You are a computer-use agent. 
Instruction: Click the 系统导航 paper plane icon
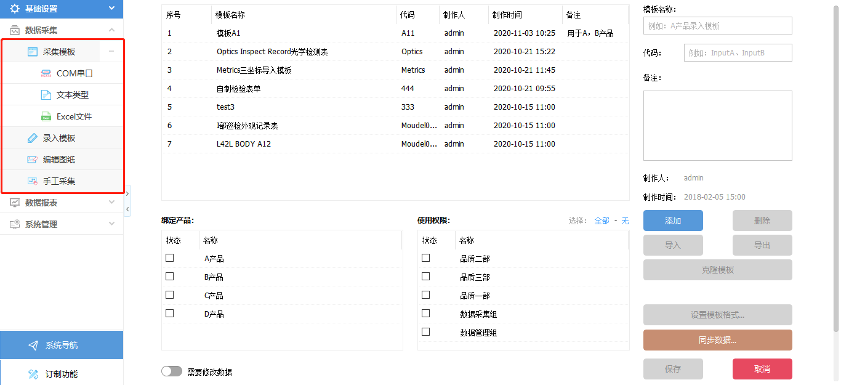pos(33,345)
